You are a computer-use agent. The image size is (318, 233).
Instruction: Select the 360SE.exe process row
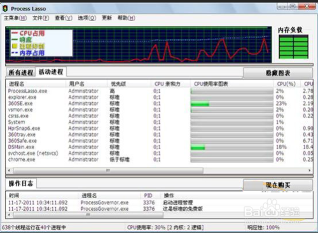point(159,103)
